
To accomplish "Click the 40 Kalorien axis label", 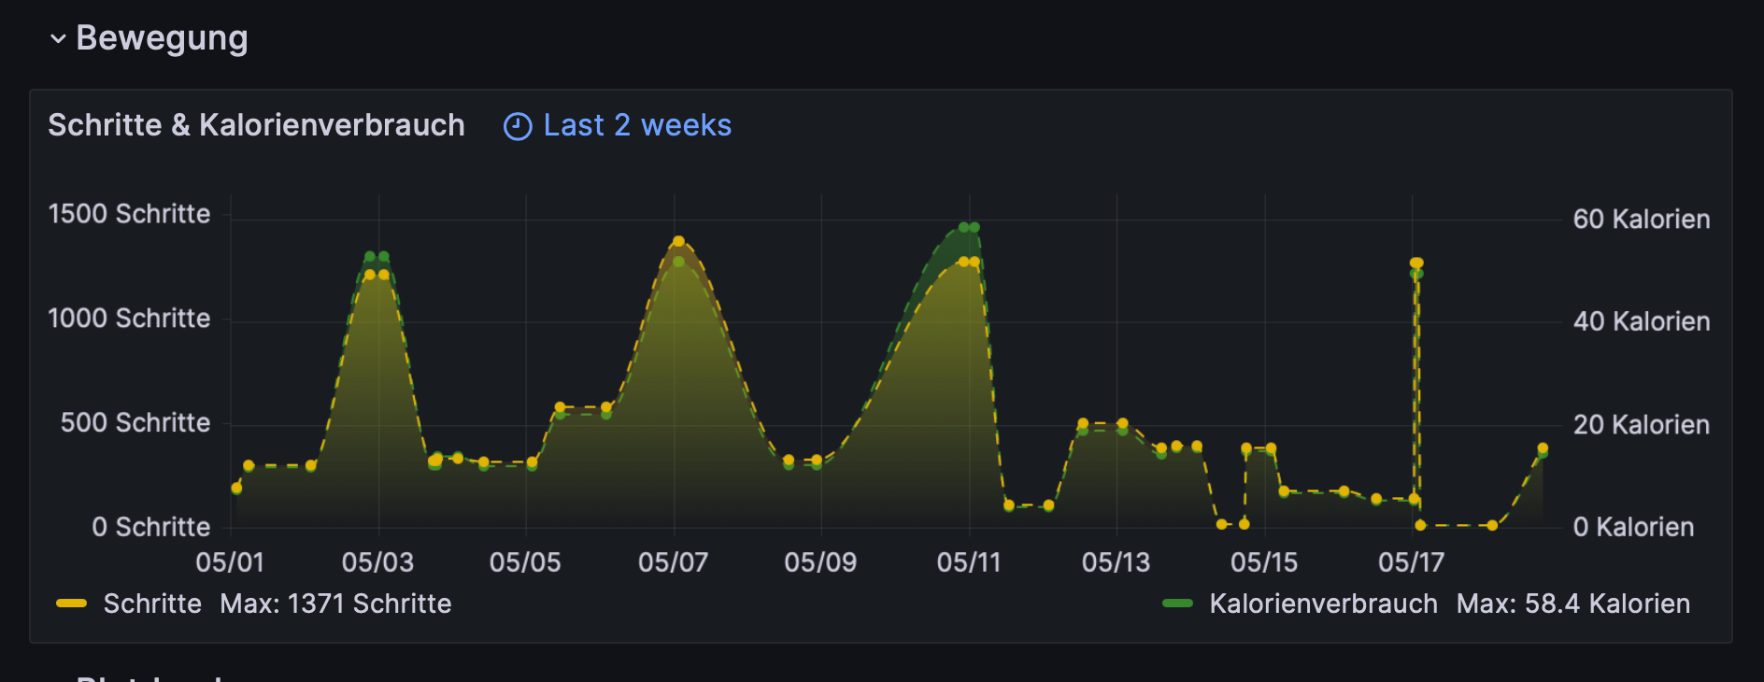I will point(1642,321).
